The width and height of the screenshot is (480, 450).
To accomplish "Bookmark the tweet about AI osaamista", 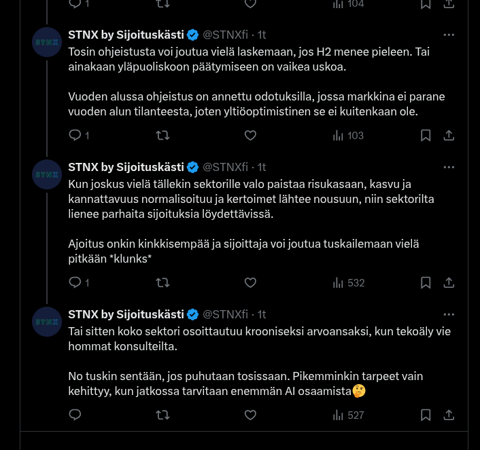I will (426, 415).
